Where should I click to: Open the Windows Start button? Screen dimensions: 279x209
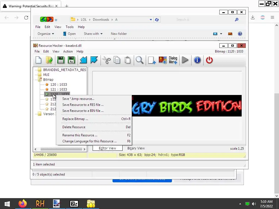pyautogui.click(x=7, y=204)
